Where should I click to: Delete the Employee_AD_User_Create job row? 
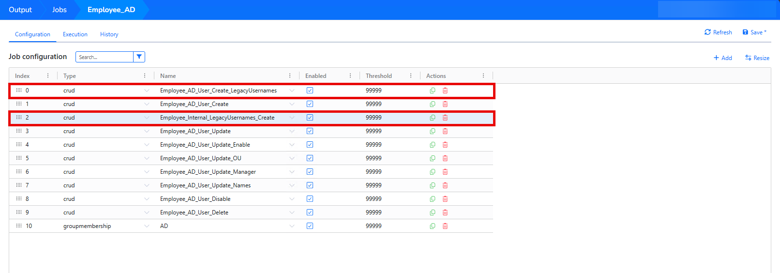(x=445, y=104)
